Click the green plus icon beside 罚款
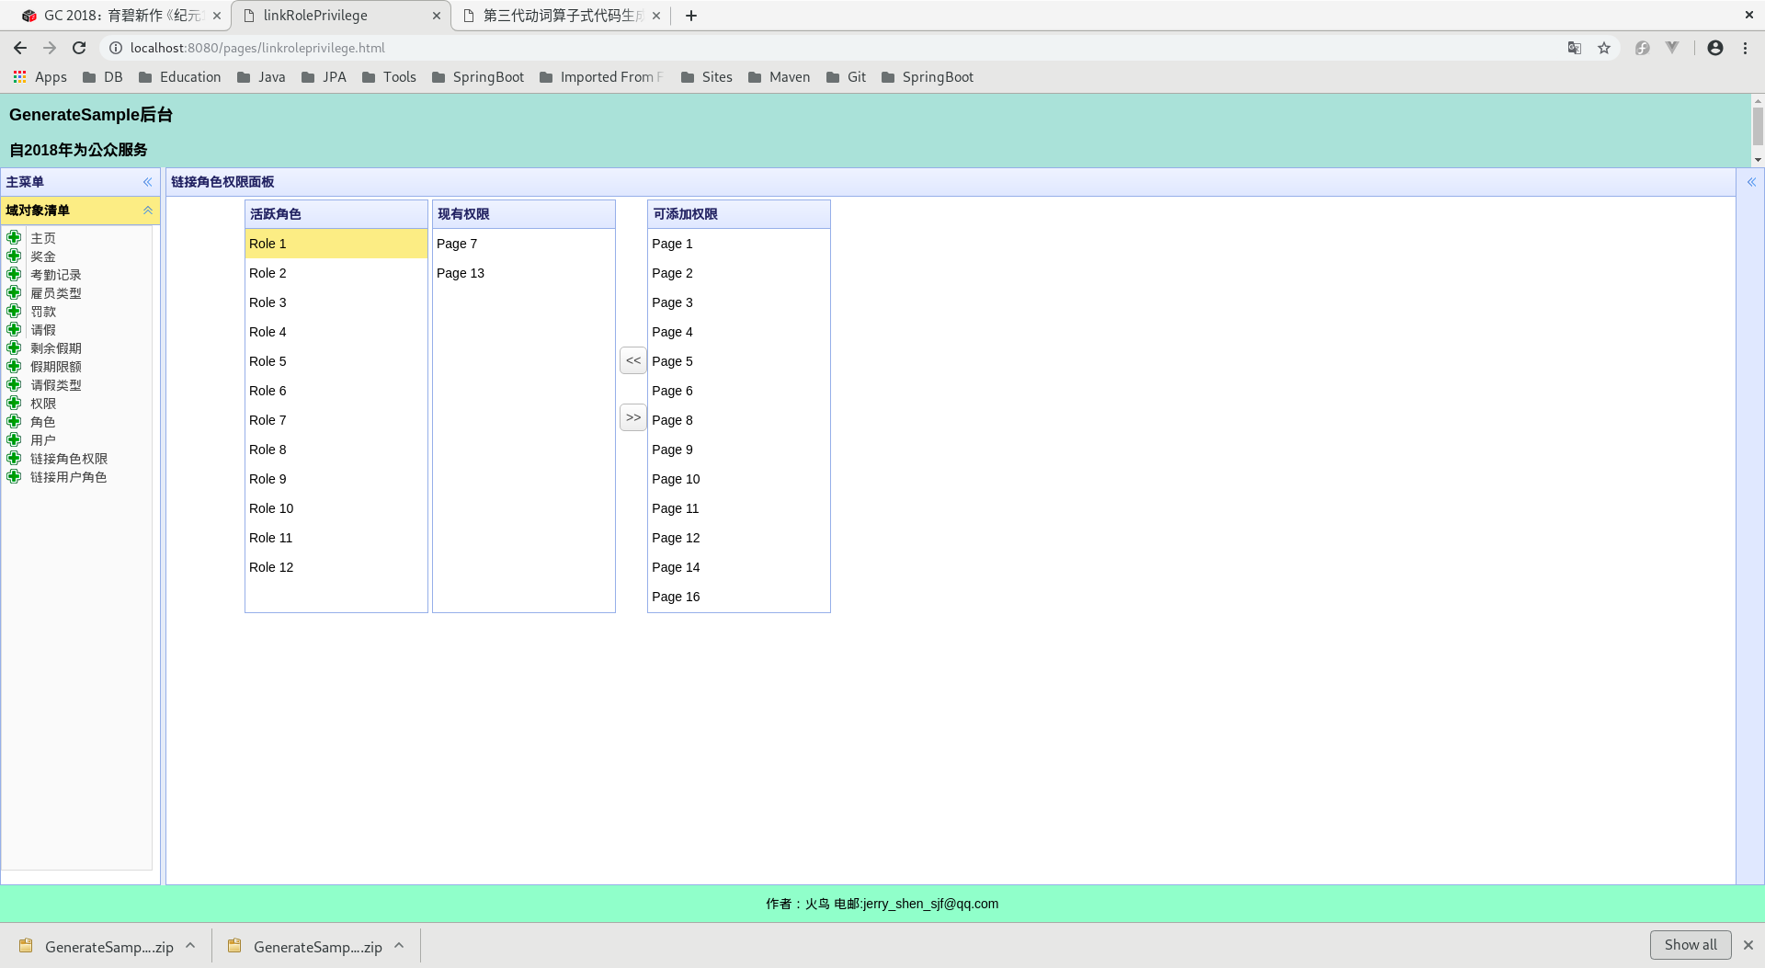 click(x=14, y=311)
